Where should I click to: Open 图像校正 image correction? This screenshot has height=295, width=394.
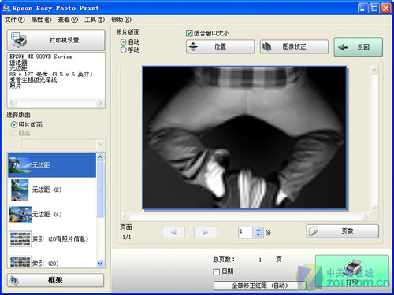(x=294, y=46)
